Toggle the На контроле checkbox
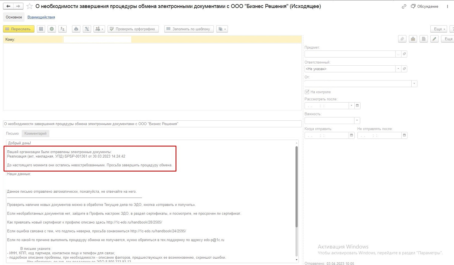The height and width of the screenshot is (265, 454). click(x=307, y=92)
